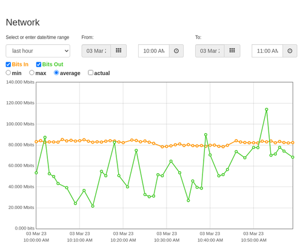The width and height of the screenshot is (303, 244).
Task: Select the average radio button
Action: (x=56, y=73)
